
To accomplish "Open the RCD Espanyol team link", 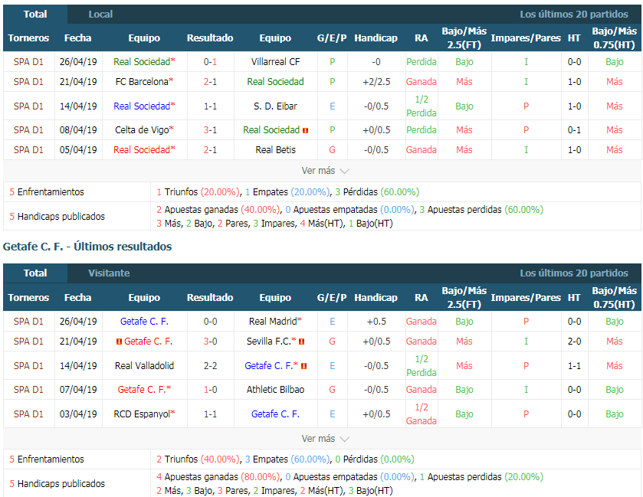I will [x=142, y=414].
